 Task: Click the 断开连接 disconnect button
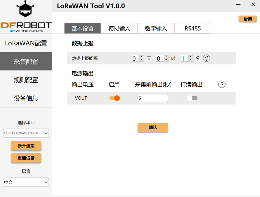point(26,146)
